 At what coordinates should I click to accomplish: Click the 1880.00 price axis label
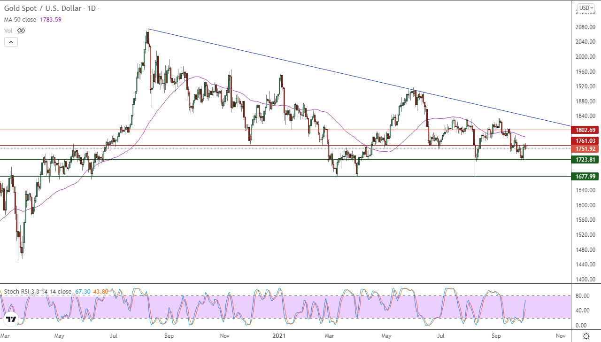point(586,101)
